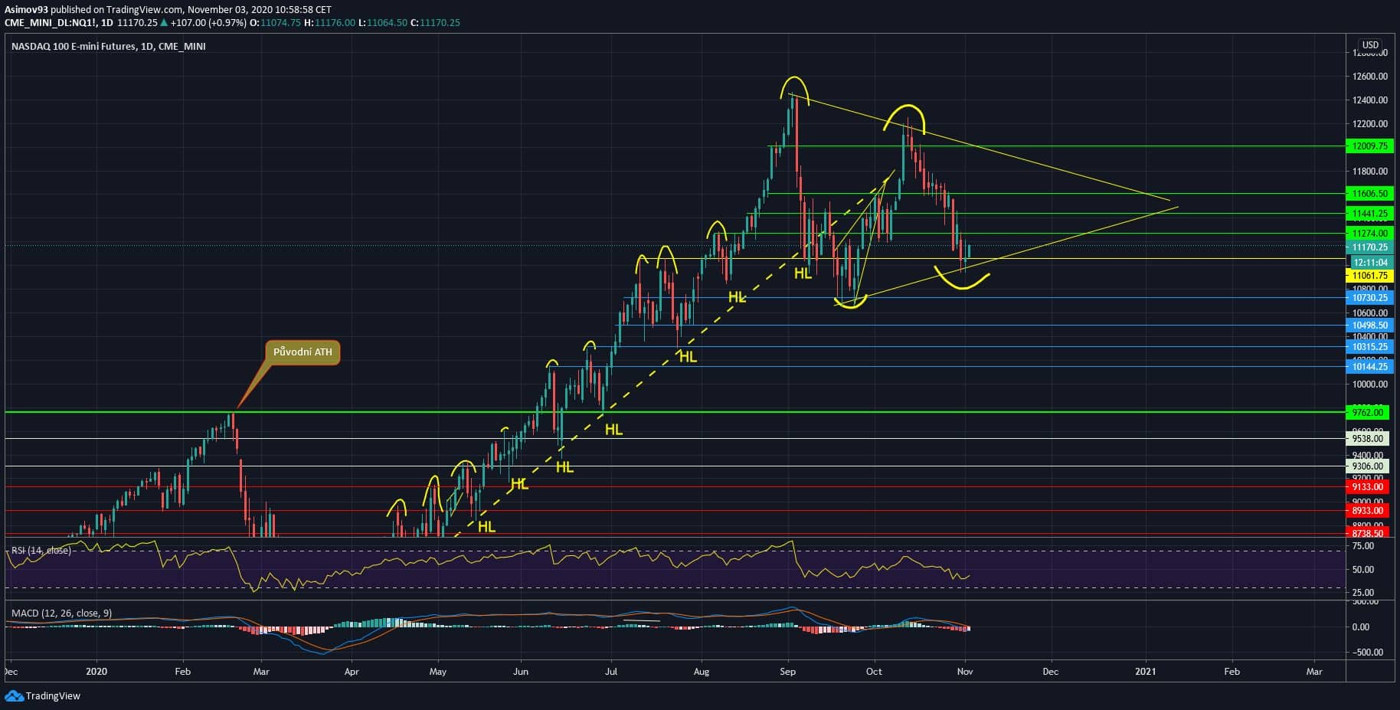Click the May label on the time axis
Screen dimensions: 1400x710
click(438, 672)
